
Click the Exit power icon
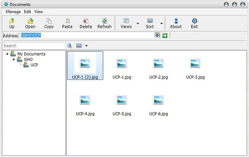(194, 21)
